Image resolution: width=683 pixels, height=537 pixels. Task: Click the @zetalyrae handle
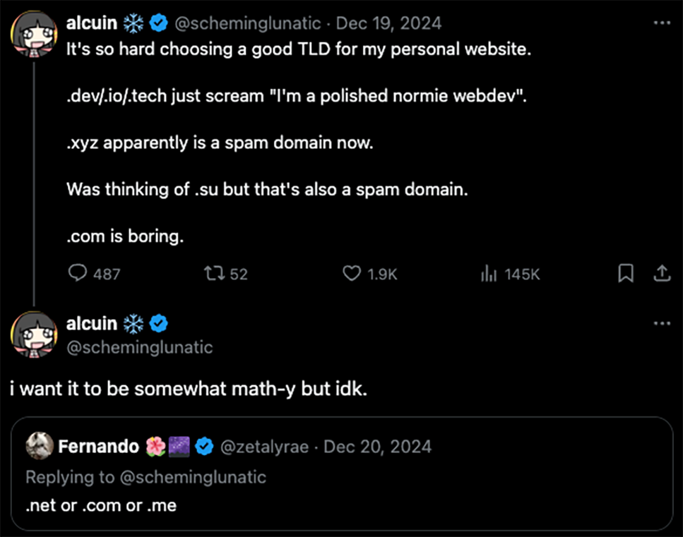pyautogui.click(x=264, y=446)
